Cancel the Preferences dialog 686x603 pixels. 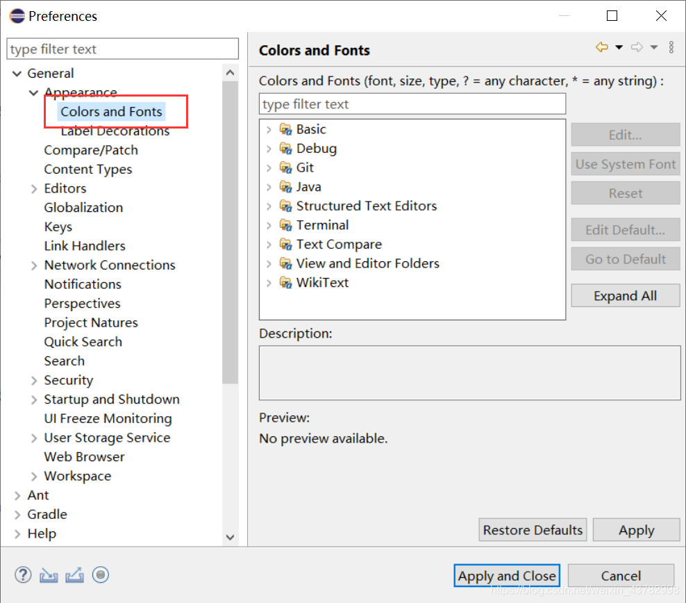pos(621,576)
